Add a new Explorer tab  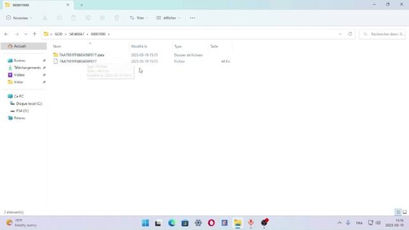pyautogui.click(x=81, y=4)
